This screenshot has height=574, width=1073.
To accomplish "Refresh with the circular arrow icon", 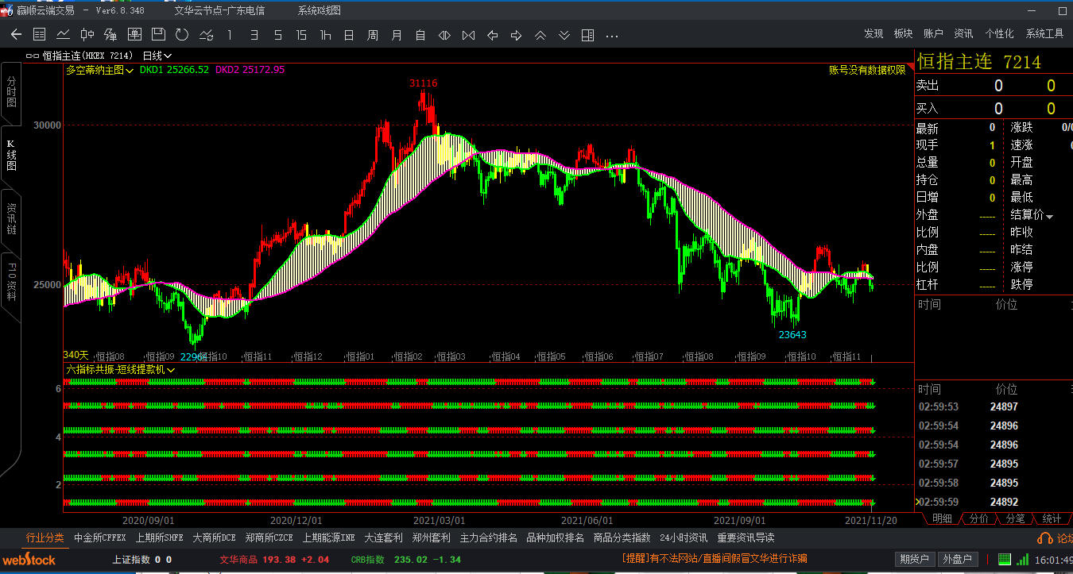I will (182, 35).
